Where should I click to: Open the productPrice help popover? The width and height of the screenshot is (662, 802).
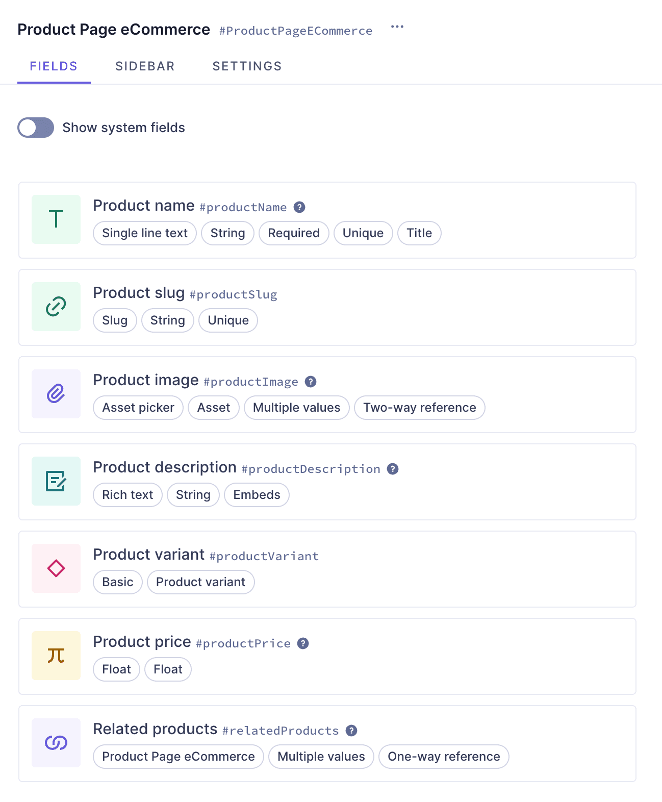coord(302,643)
